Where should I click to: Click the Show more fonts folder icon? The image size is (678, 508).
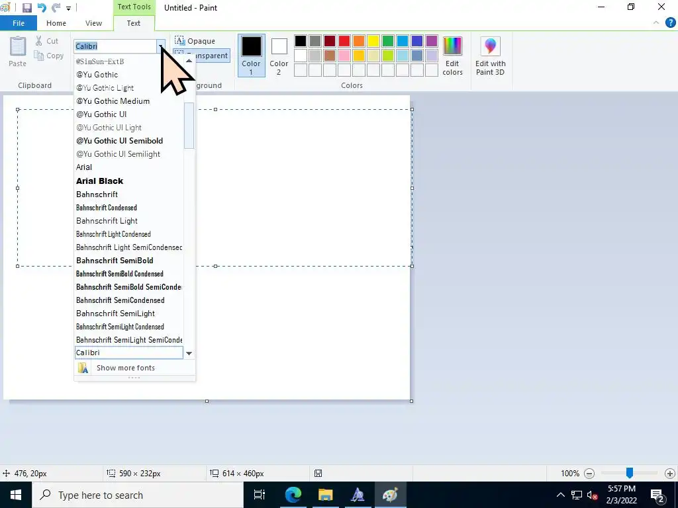(x=83, y=368)
